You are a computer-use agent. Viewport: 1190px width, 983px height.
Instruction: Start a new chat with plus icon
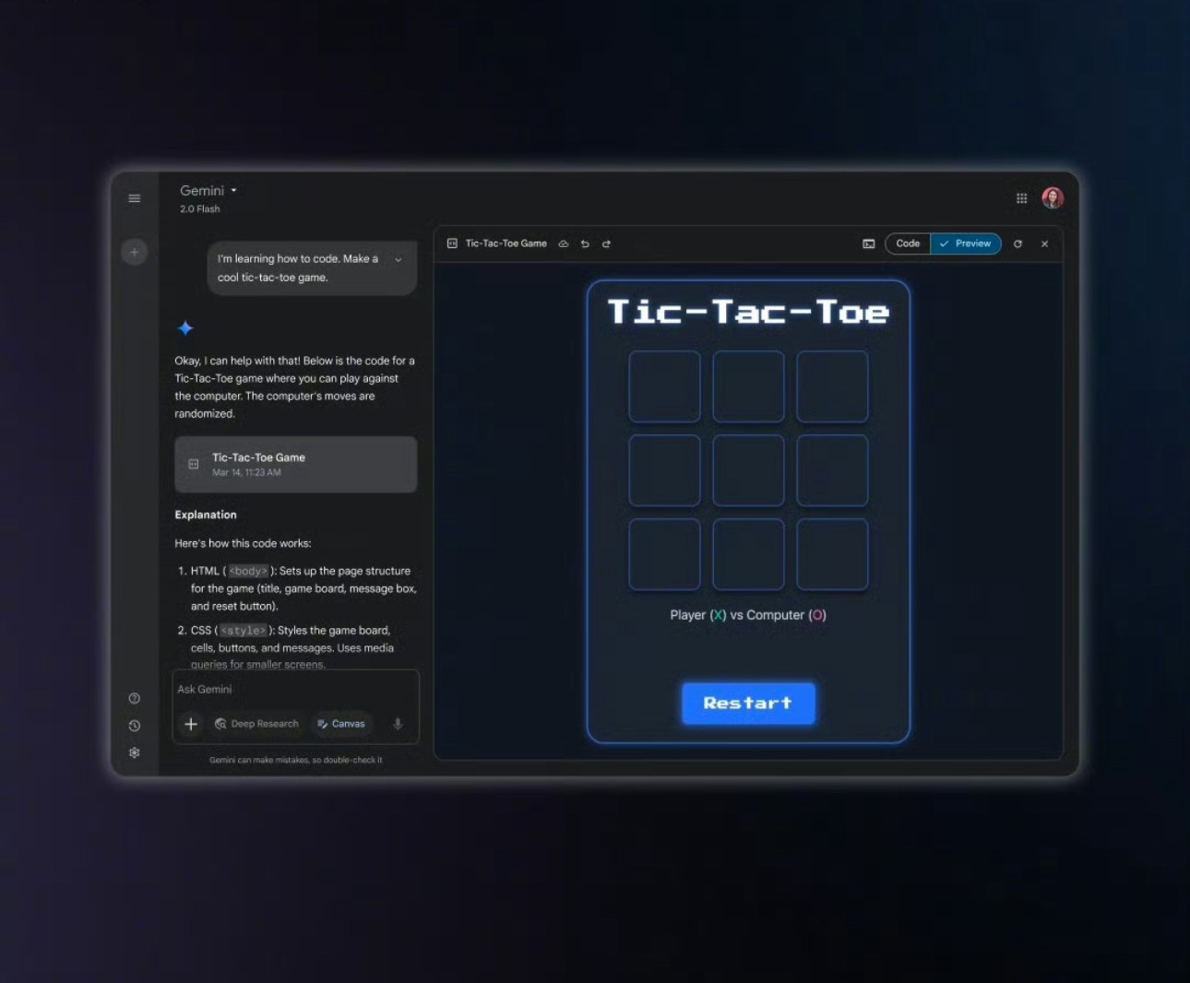click(x=134, y=252)
